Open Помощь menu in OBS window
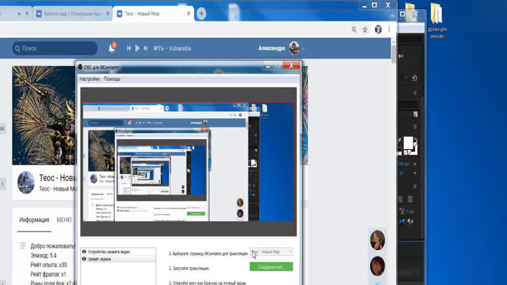The height and width of the screenshot is (285, 507). point(112,79)
